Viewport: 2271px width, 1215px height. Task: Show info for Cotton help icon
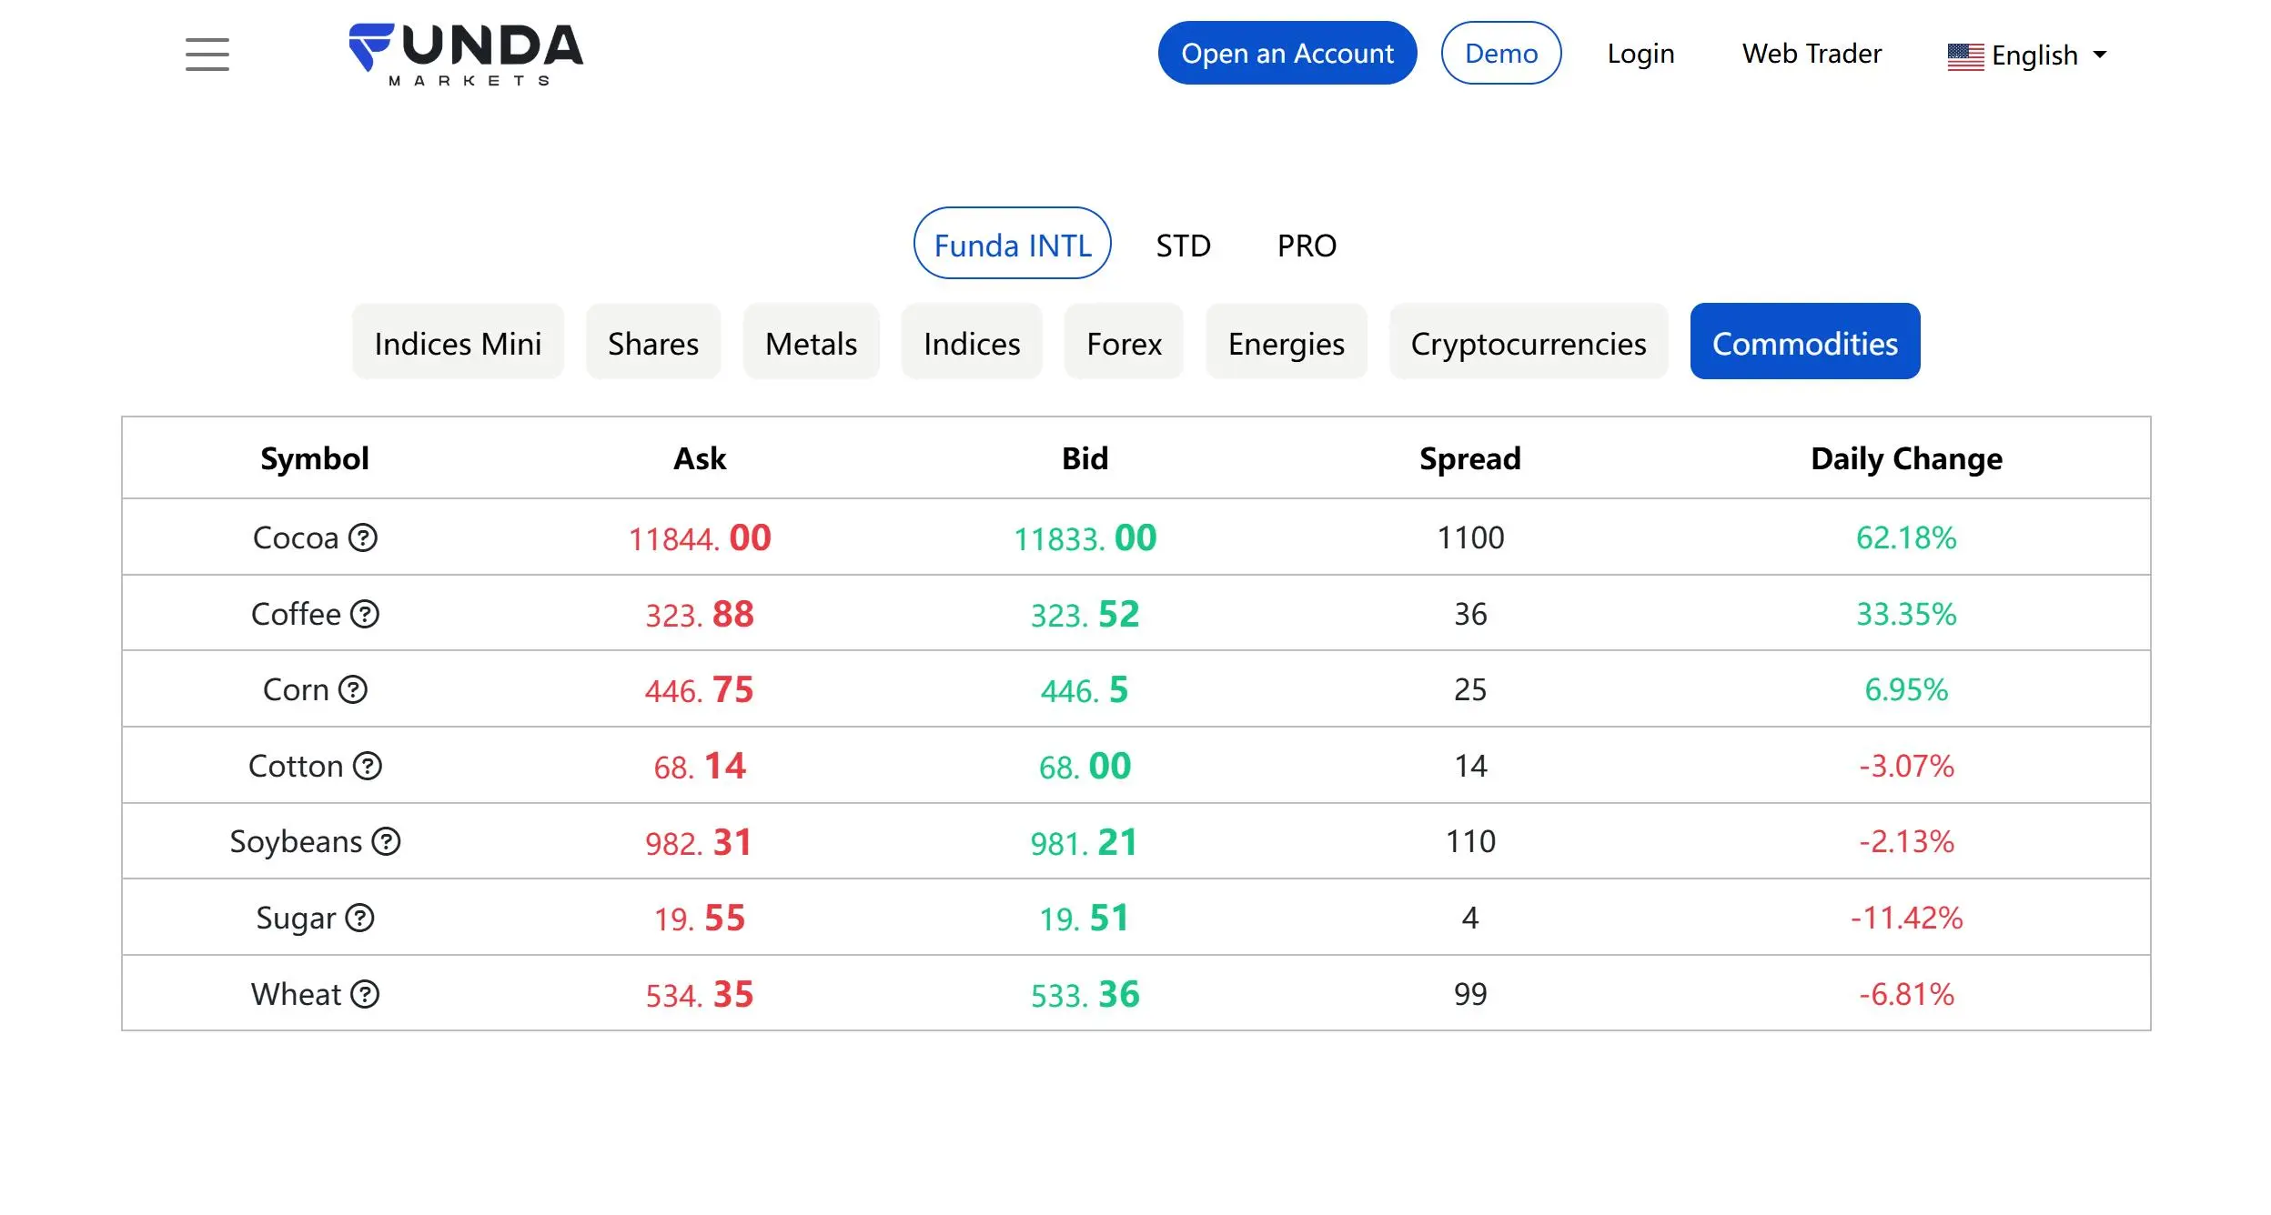[368, 766]
